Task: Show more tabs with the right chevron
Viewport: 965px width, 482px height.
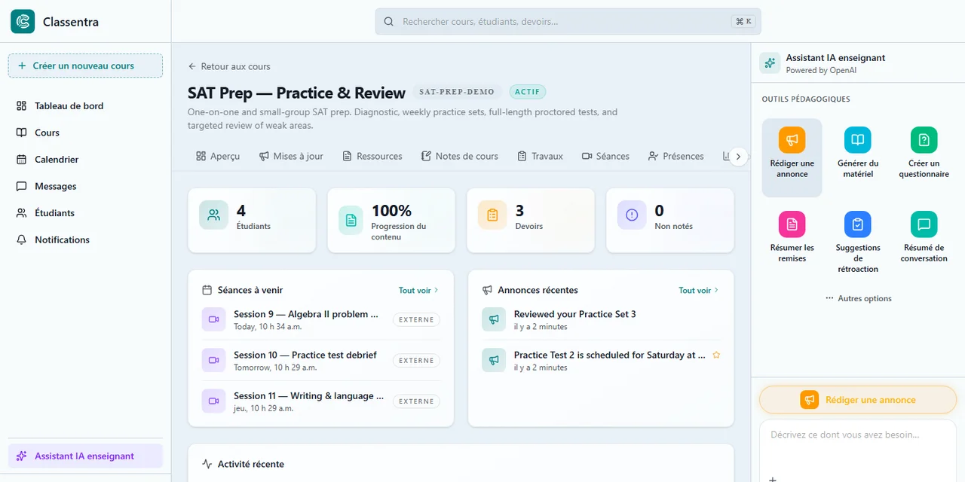Action: coord(739,157)
